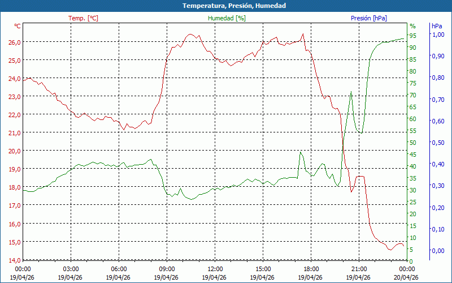Click the green % unit label

412,26
